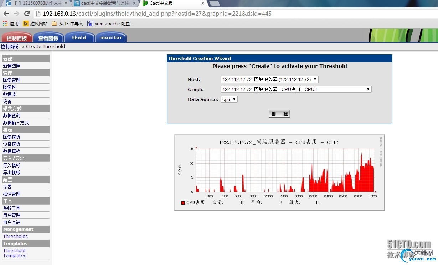Go back with the browser back arrow
This screenshot has height=265, width=438.
point(6,14)
